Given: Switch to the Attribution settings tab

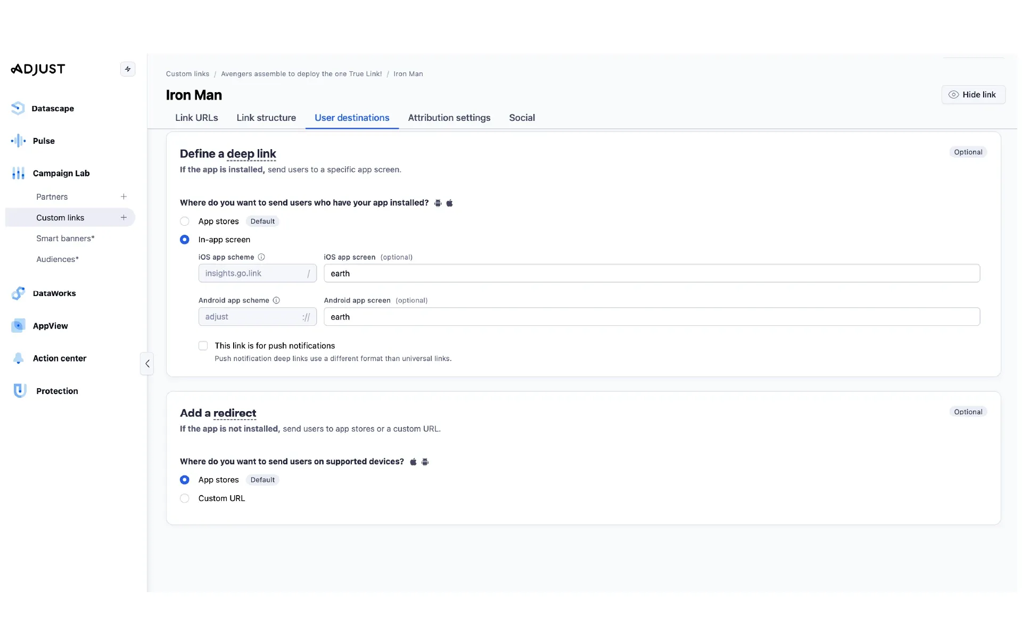Looking at the screenshot, I should (449, 118).
